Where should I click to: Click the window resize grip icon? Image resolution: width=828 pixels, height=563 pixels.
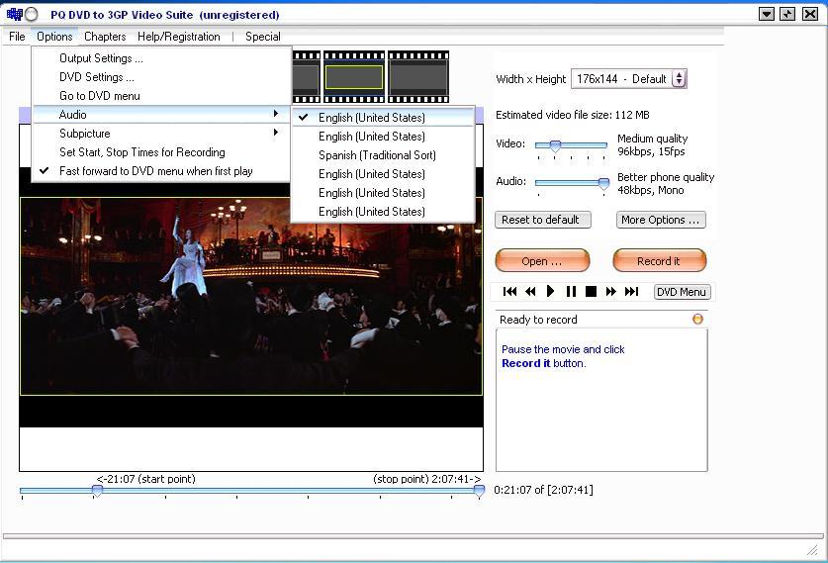click(x=812, y=550)
